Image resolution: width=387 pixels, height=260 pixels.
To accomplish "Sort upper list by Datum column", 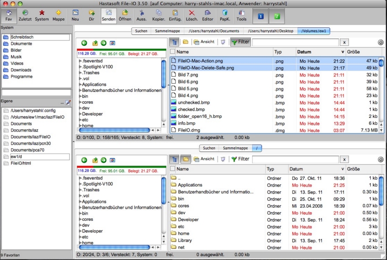I will pyautogui.click(x=320, y=52).
